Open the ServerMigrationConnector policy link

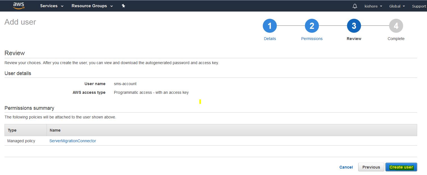73,141
